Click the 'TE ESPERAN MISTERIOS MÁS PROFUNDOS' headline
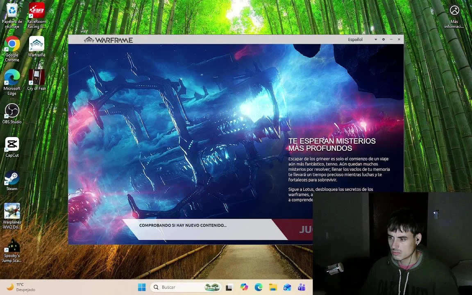 tap(332, 145)
